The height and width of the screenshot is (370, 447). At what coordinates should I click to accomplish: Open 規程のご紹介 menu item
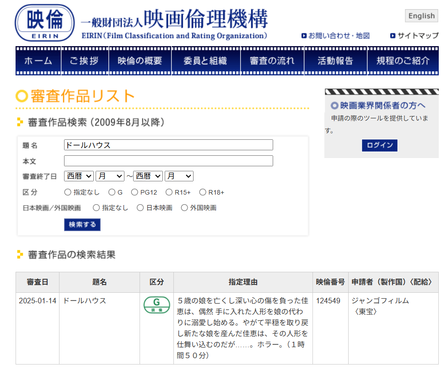click(x=403, y=61)
